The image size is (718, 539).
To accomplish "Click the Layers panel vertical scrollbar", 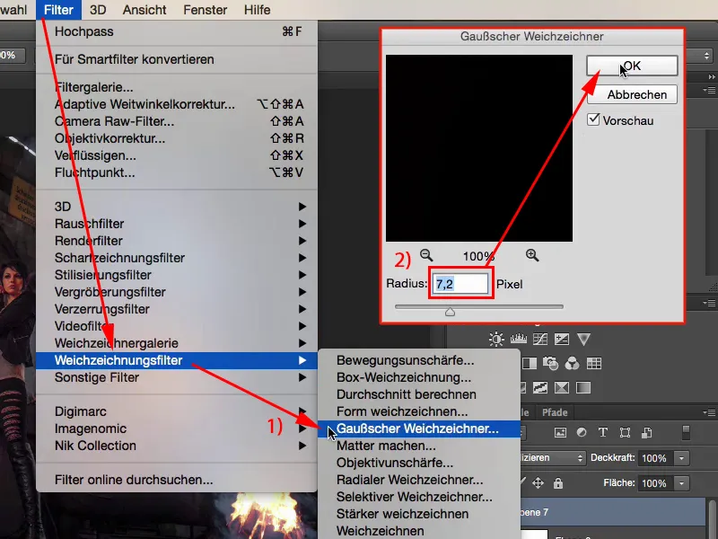I will point(712,519).
